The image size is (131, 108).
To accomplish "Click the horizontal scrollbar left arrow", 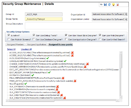I will point(7,101).
